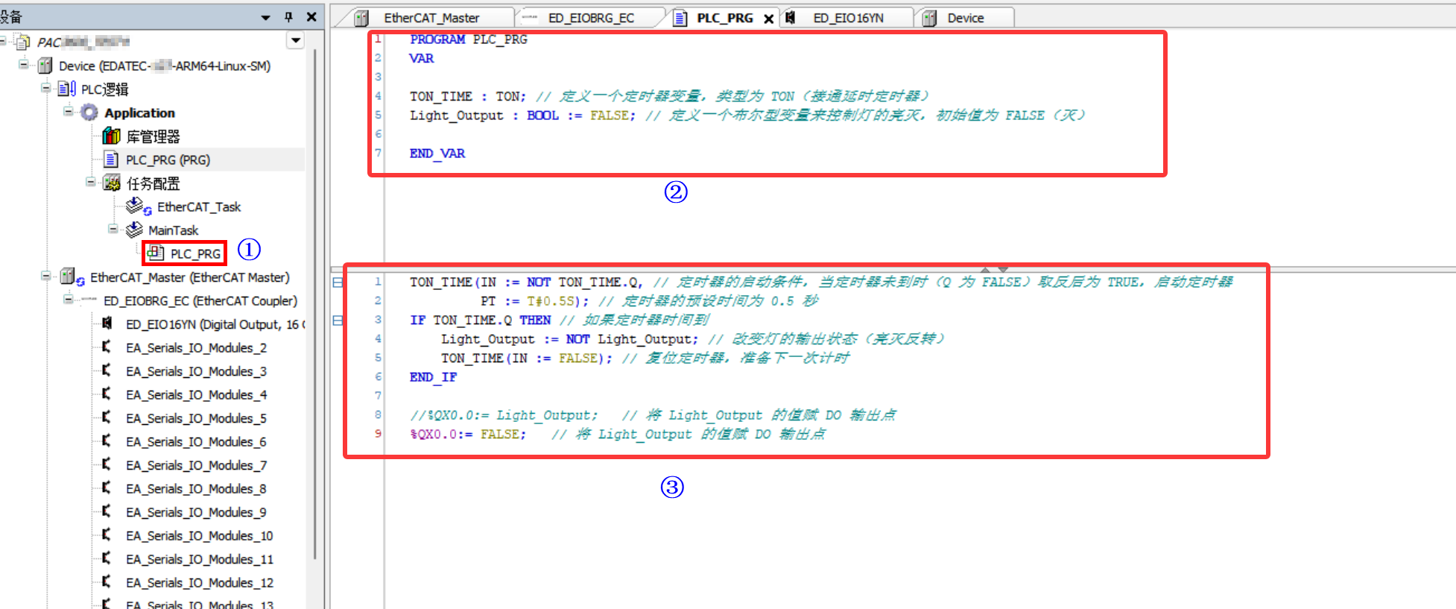
Task: Collapse the MainTask tree node
Action: (x=113, y=229)
